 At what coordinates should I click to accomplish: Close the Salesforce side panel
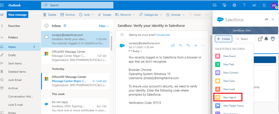tap(273, 19)
